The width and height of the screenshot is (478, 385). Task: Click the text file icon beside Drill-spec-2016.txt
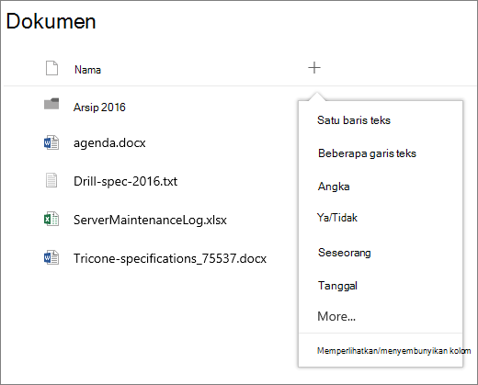51,180
